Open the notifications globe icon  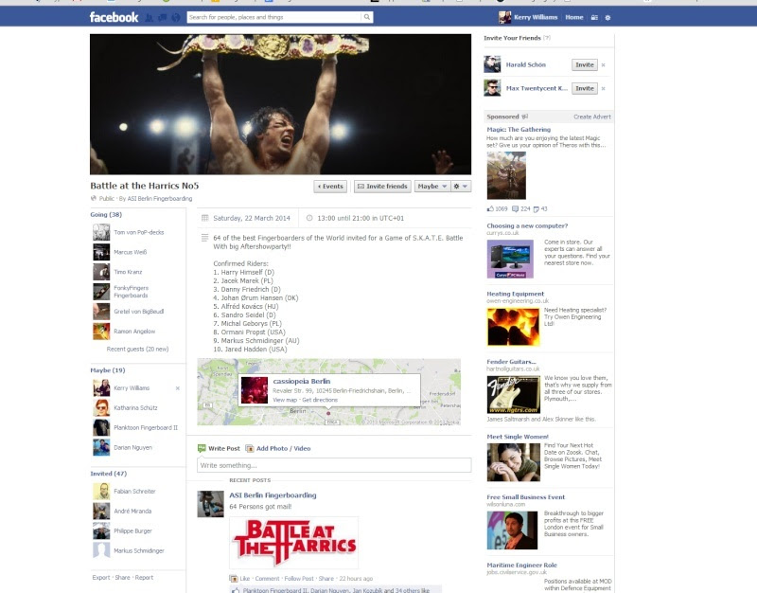176,18
